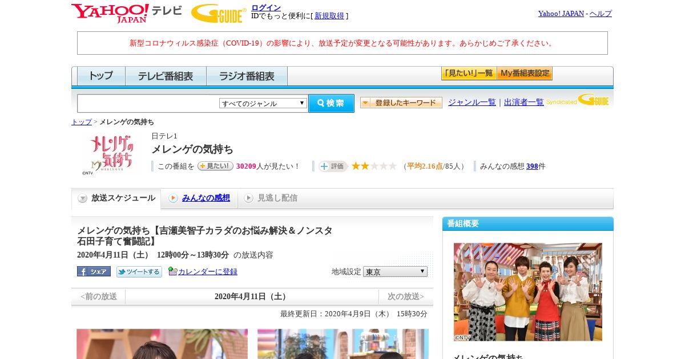Screen dimensions: 685x359
Task: Go to <前の放送 previous broadcast
Action: pos(98,296)
